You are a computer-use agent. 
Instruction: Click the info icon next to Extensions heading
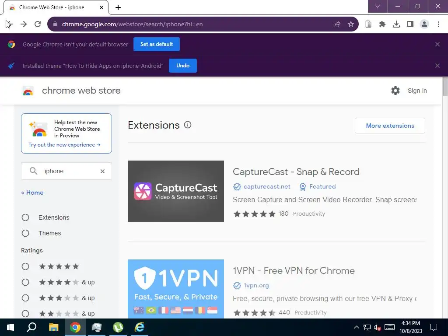click(x=188, y=125)
